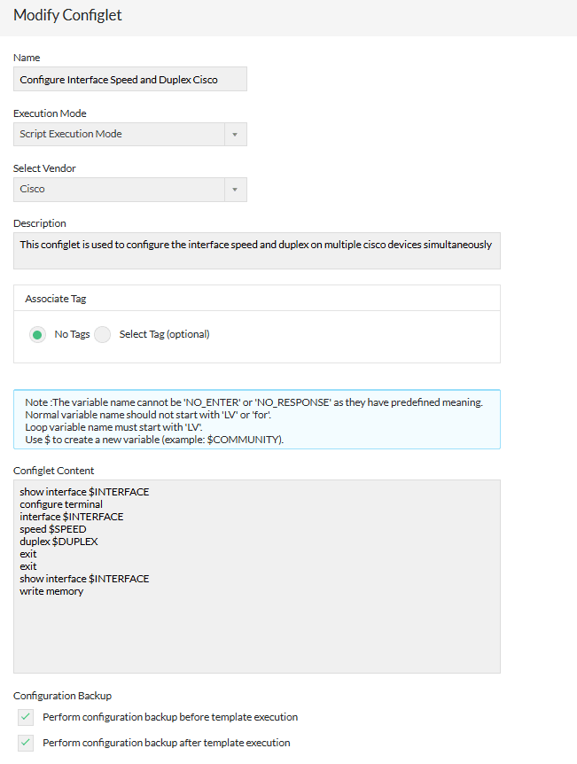The height and width of the screenshot is (764, 577).
Task: Uncheck backup before template execution
Action: point(25,717)
